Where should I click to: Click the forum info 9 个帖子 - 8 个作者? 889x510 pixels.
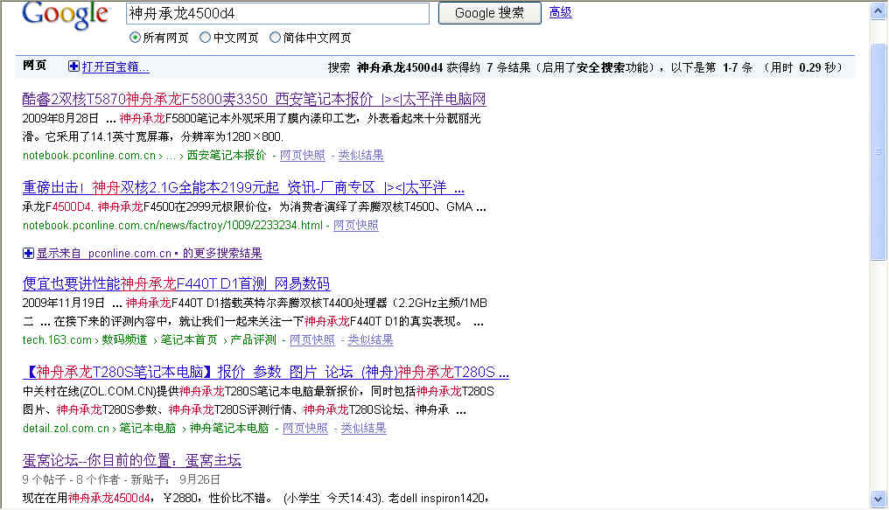coord(71,479)
